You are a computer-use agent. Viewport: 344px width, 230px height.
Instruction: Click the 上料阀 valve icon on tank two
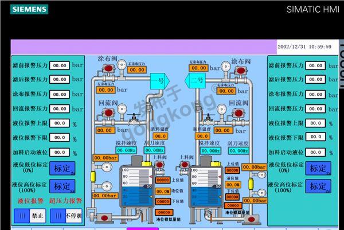185,165
